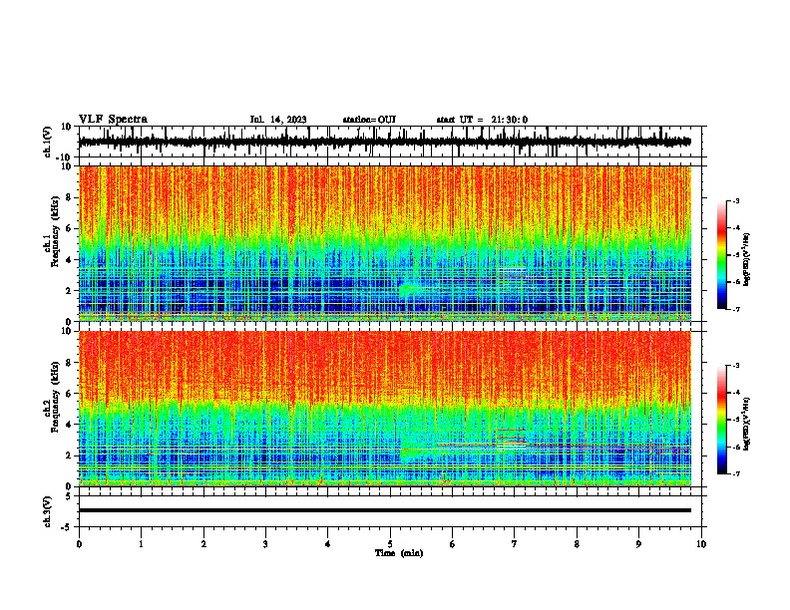The width and height of the screenshot is (790, 610).
Task: Click the "-7" label on ch.2 colorbar
Action: (x=736, y=473)
